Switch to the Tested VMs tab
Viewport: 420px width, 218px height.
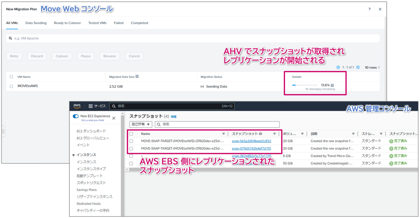97,23
